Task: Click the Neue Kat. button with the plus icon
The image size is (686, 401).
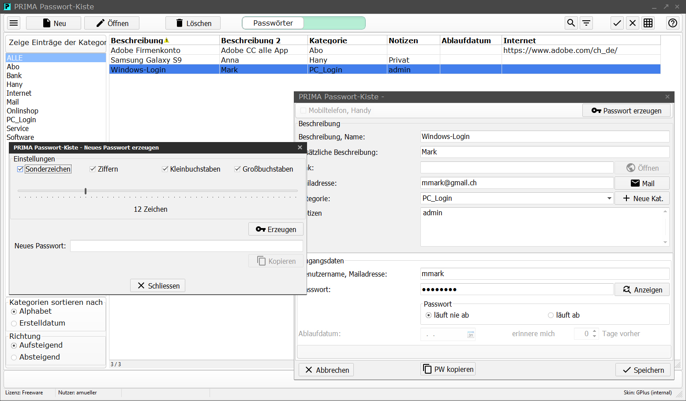Action: (642, 198)
